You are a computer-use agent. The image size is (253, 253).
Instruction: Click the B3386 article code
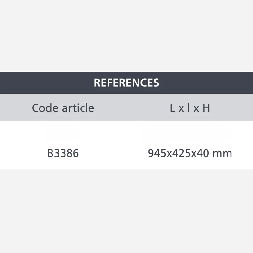(x=63, y=153)
